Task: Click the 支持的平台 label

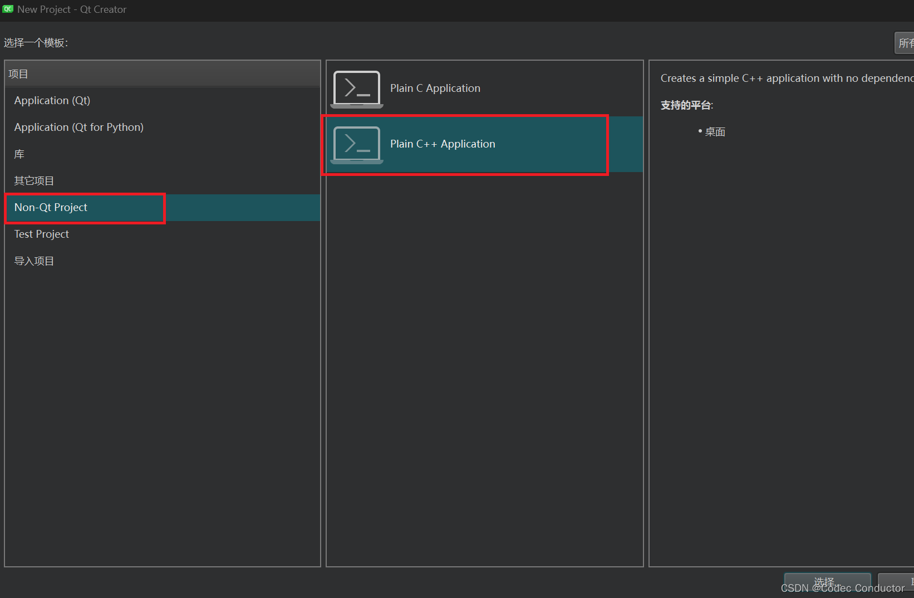Action: coord(687,105)
